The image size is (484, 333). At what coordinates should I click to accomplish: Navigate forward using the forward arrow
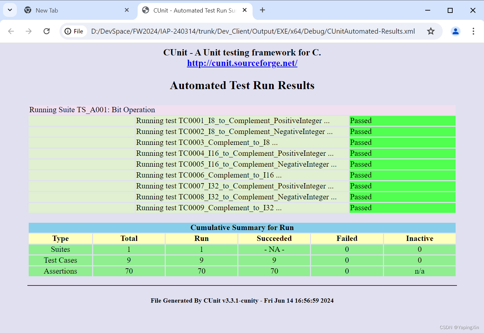pos(29,31)
